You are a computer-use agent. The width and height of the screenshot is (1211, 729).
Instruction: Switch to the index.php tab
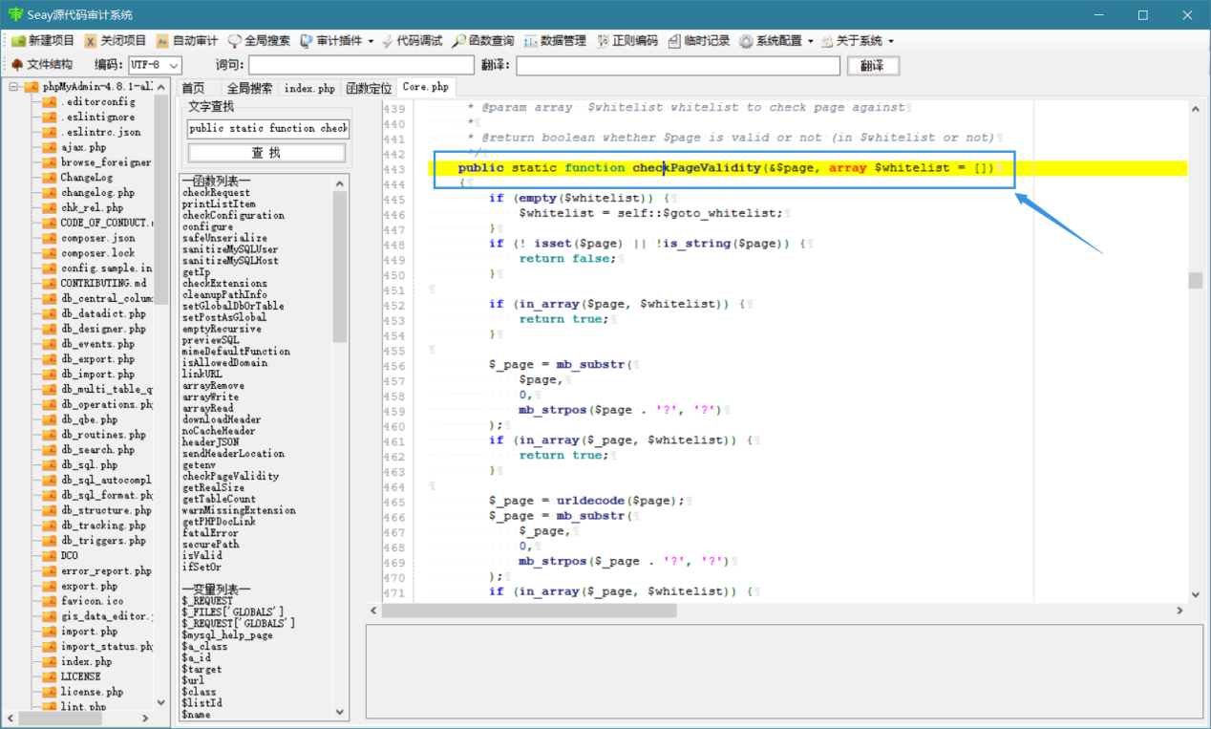pyautogui.click(x=309, y=88)
